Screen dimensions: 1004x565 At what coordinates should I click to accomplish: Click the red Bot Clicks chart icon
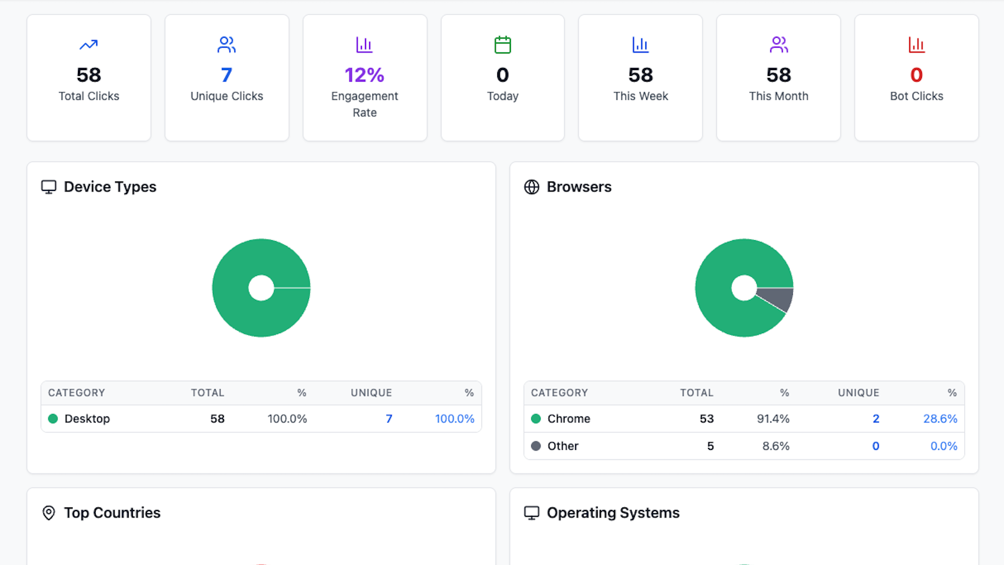916,45
